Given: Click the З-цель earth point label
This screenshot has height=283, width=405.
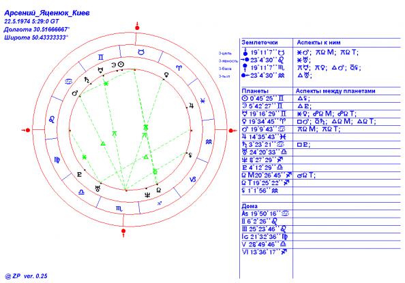Looking at the screenshot, I should 225,53.
